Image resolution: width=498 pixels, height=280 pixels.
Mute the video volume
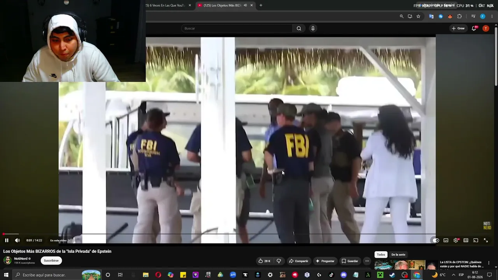click(17, 240)
